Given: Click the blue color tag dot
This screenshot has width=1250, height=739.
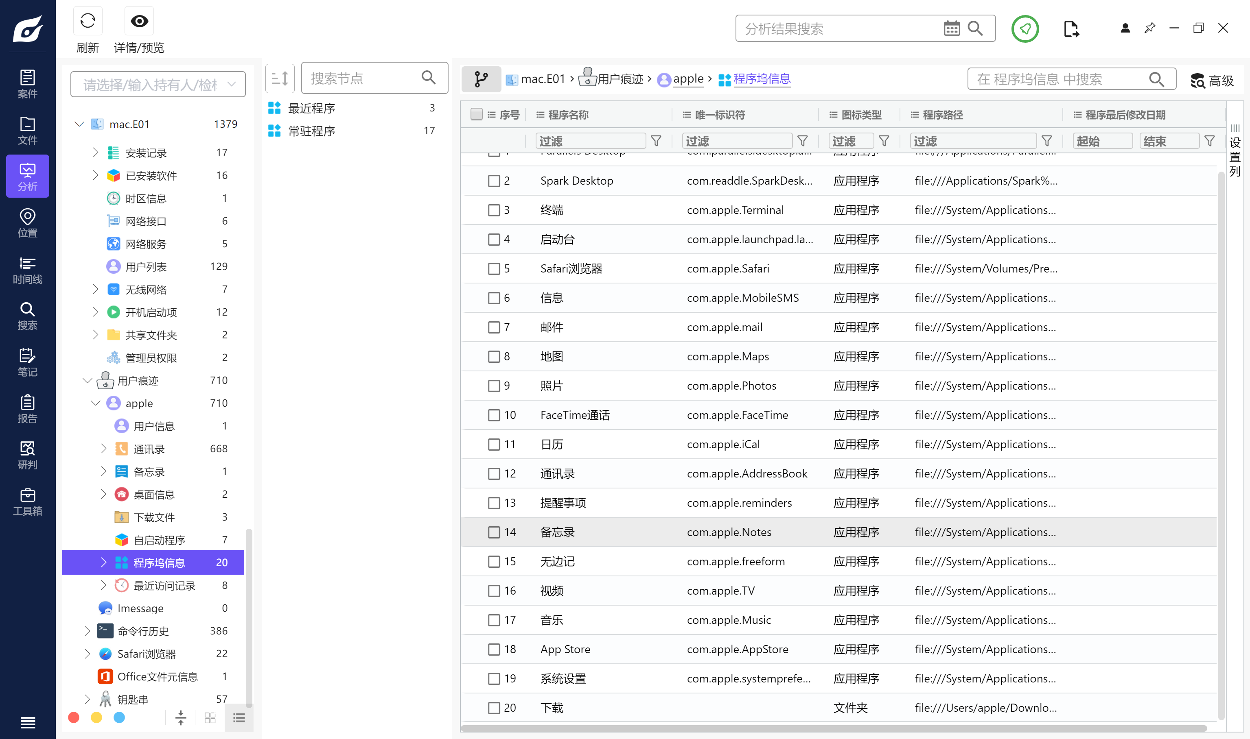Looking at the screenshot, I should (x=120, y=717).
